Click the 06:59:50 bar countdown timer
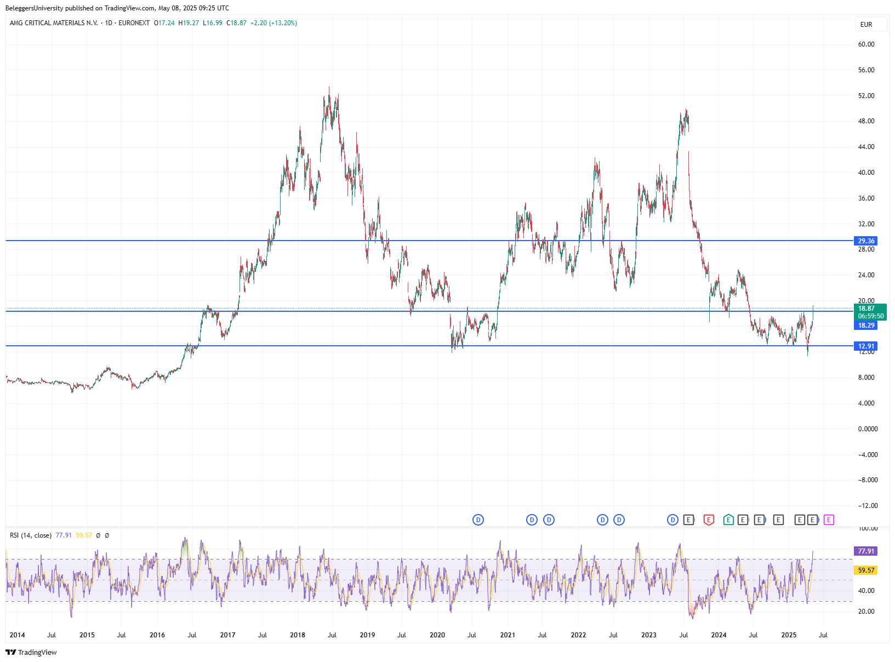Image resolution: width=895 pixels, height=662 pixels. click(870, 316)
